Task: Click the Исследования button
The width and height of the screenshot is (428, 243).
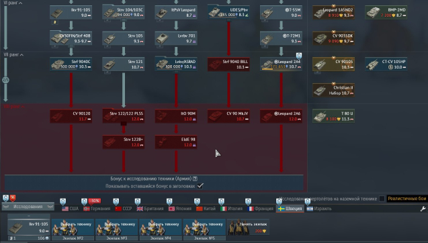Action: (x=28, y=207)
